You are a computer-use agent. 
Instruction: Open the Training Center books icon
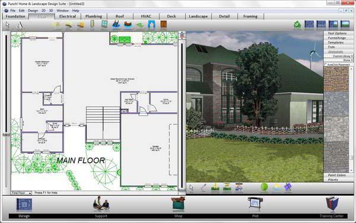coord(332,204)
